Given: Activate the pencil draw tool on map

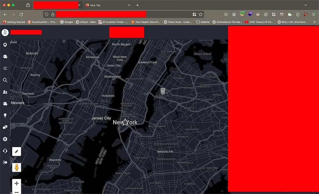Looking at the screenshot, I should point(17,151).
